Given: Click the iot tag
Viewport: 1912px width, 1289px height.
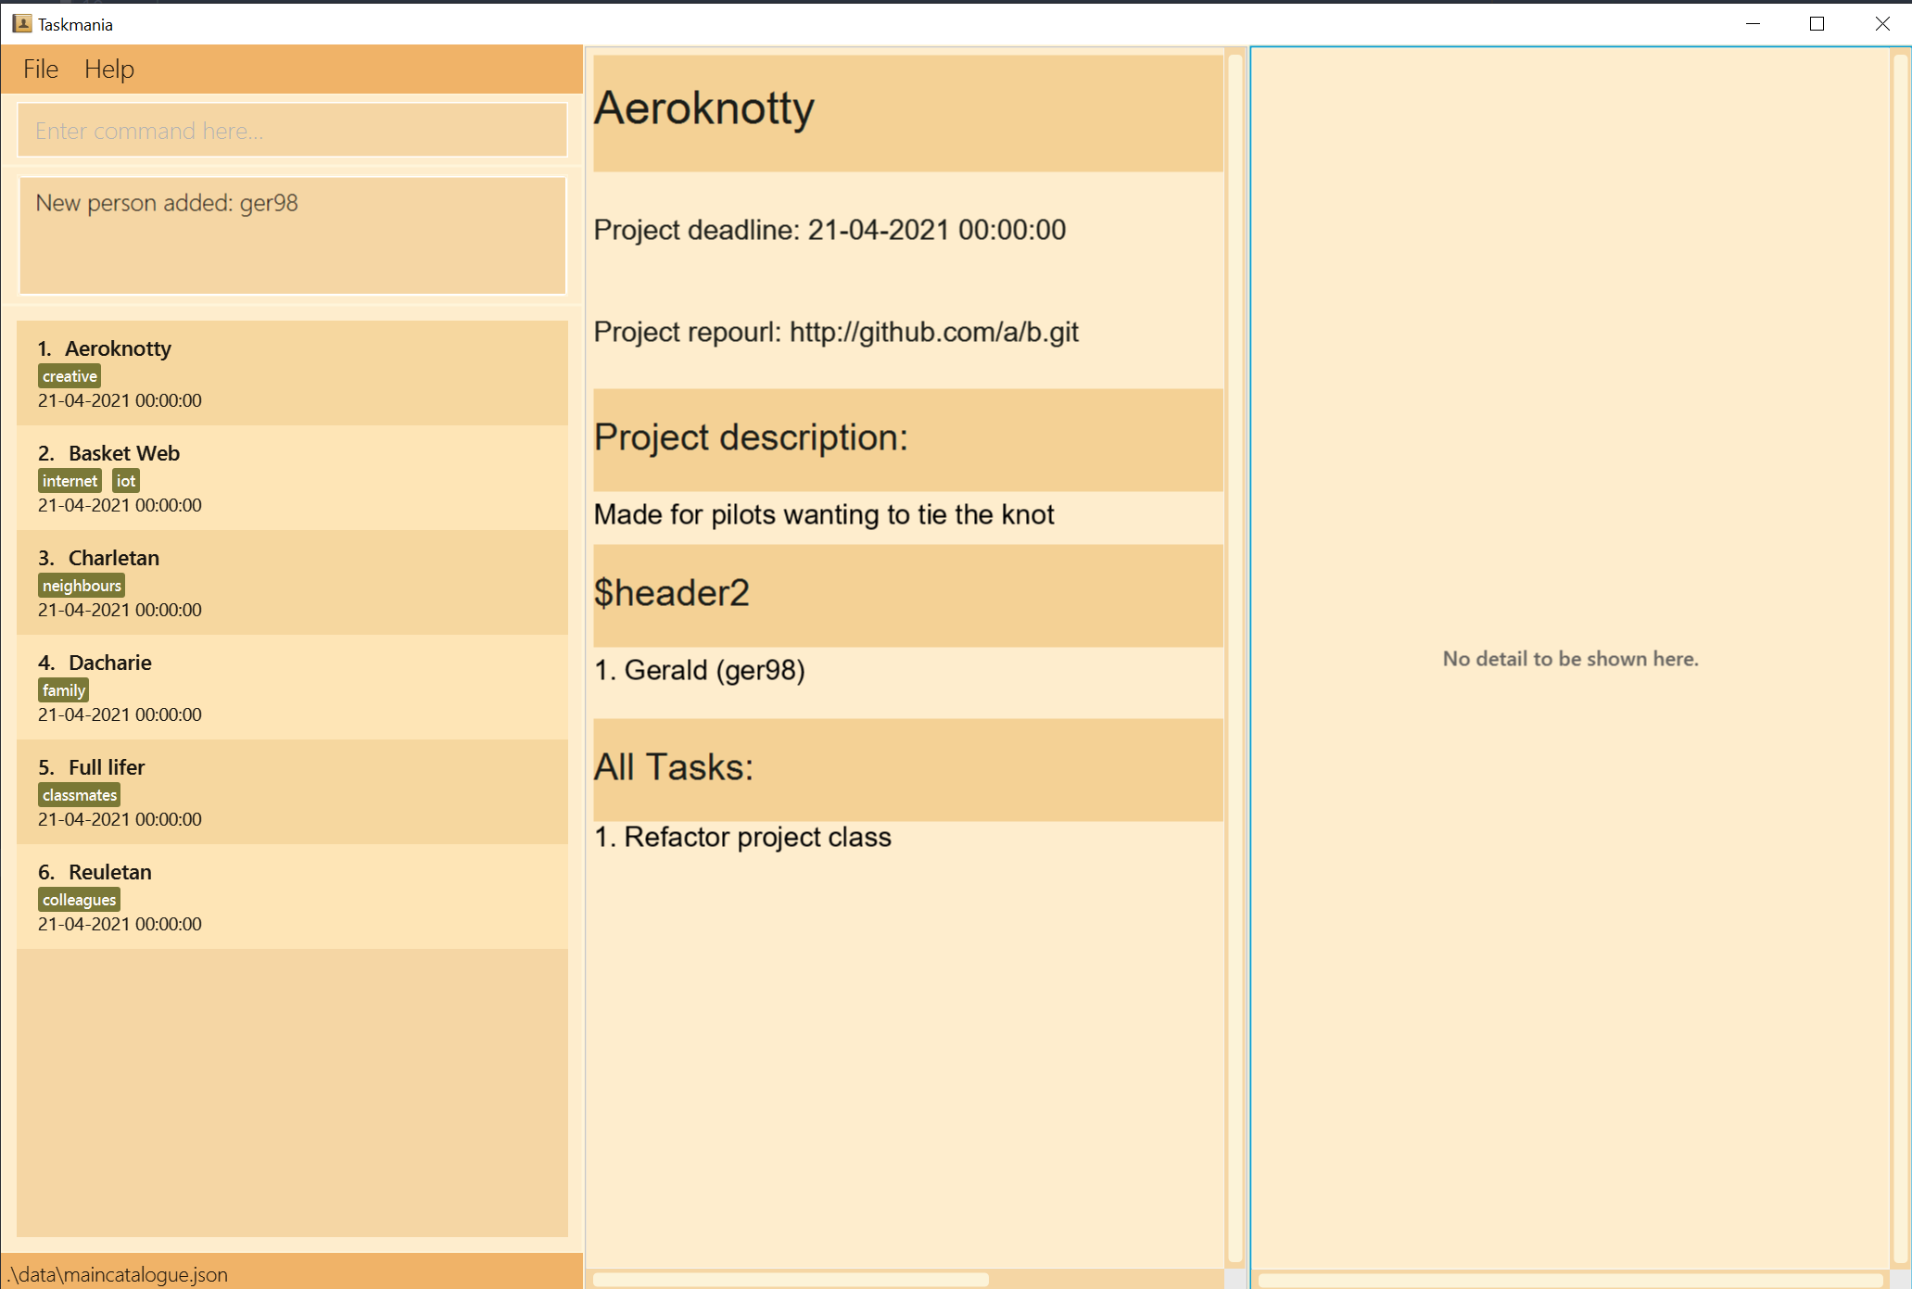Looking at the screenshot, I should 126,481.
